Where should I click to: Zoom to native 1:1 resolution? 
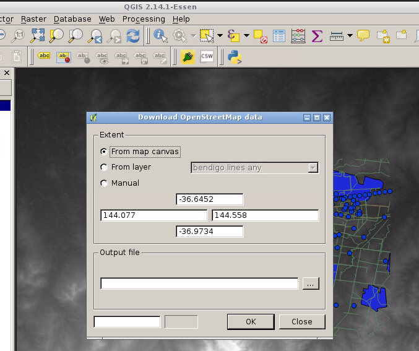pos(18,36)
